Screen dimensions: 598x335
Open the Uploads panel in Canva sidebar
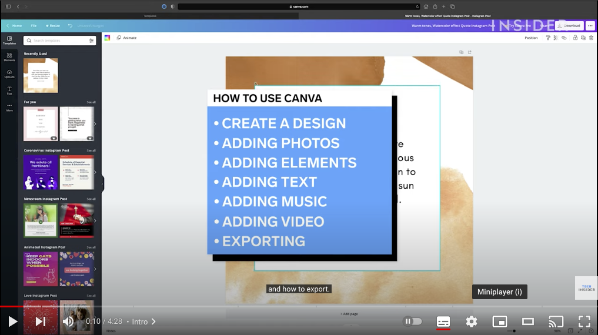point(9,74)
